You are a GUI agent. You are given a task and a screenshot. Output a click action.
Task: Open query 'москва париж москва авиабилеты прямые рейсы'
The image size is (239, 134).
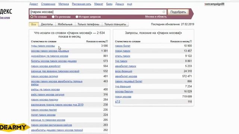click(57, 83)
